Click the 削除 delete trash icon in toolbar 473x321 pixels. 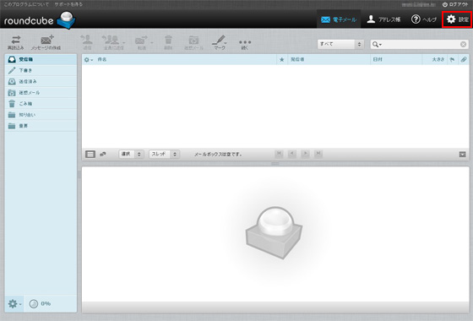click(168, 42)
